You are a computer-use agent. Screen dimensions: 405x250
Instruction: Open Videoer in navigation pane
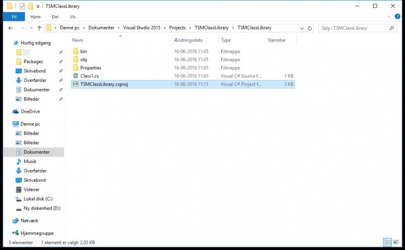click(31, 190)
